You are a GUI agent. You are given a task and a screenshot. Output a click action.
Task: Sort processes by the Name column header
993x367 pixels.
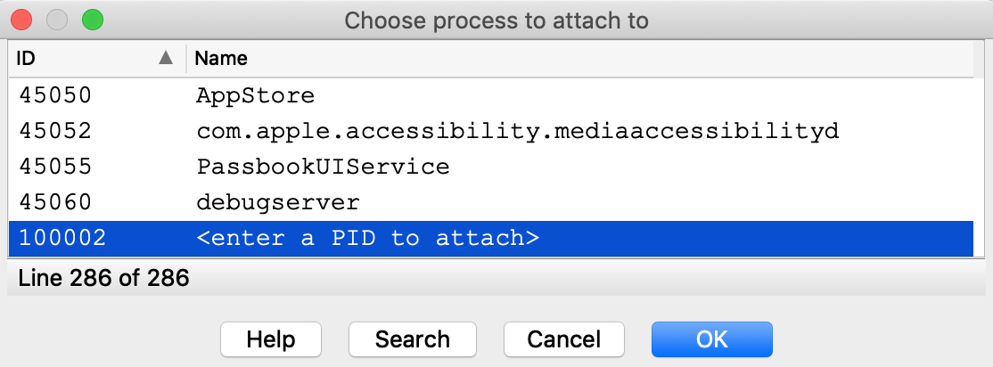click(x=221, y=59)
